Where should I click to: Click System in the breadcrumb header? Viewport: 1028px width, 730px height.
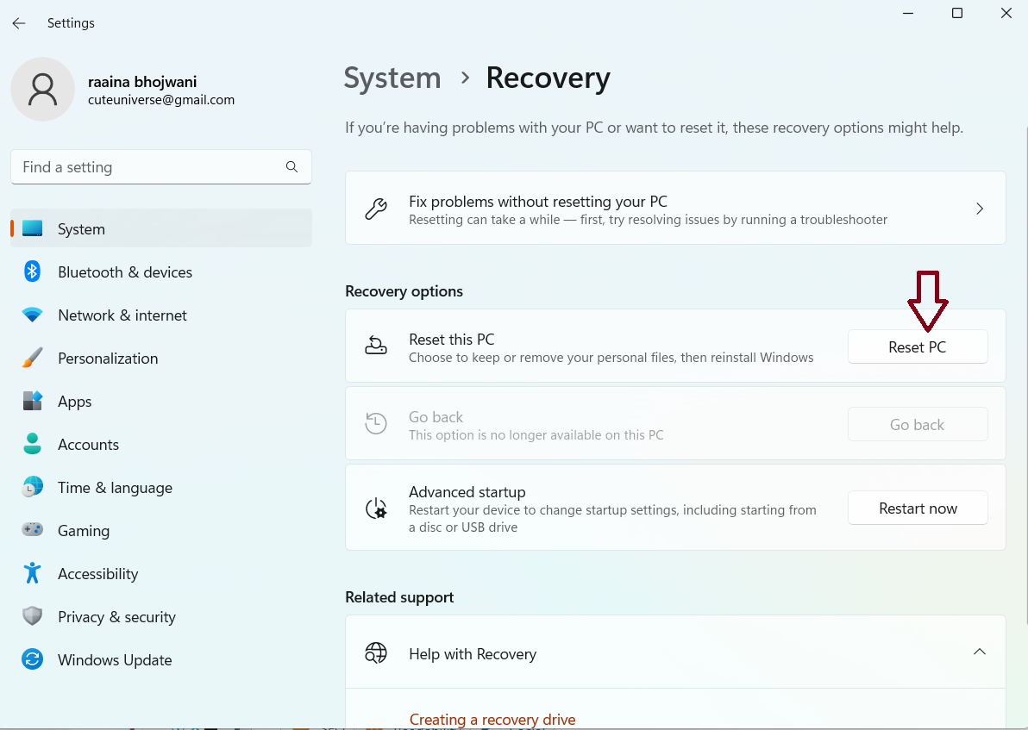tap(392, 78)
